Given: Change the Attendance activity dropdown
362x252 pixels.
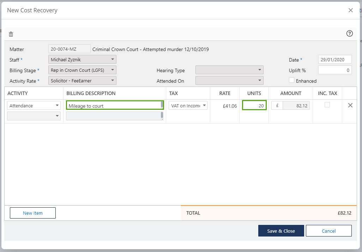Looking at the screenshot, I should coord(34,106).
